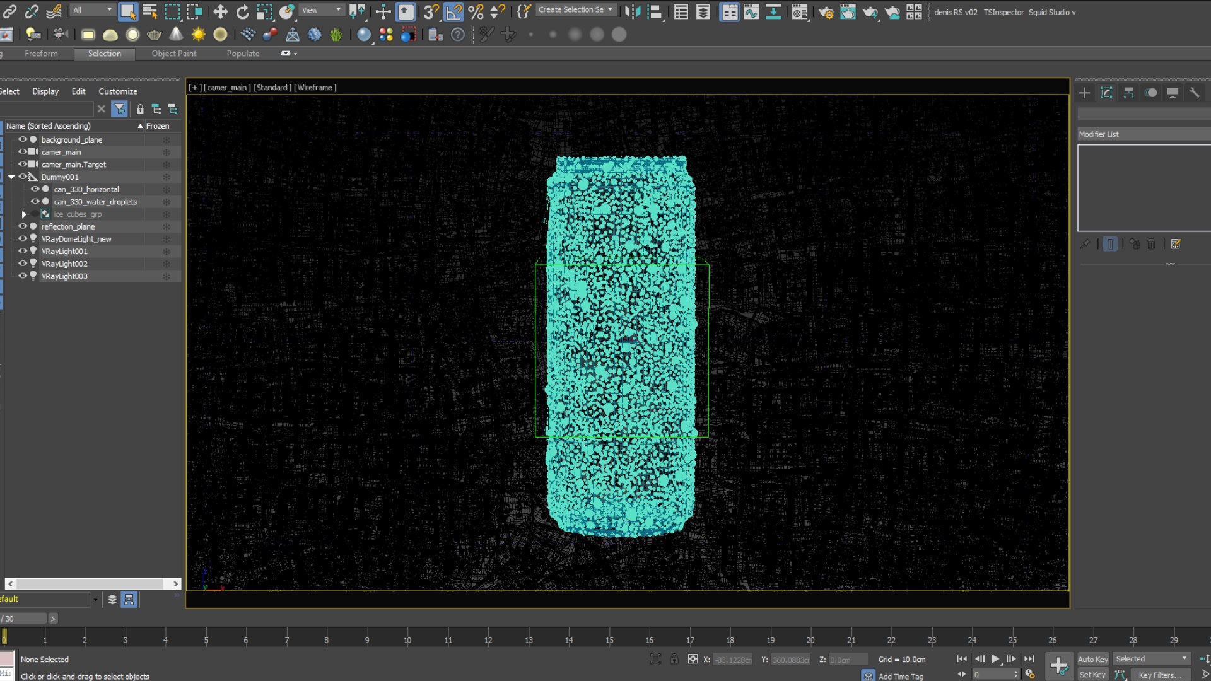Open Render Setup teapot icon

826,11
